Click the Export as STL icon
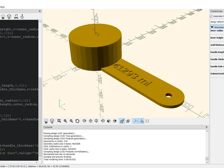Image resolution: width=224 pixels, height=168 pixels. (x=16, y=16)
